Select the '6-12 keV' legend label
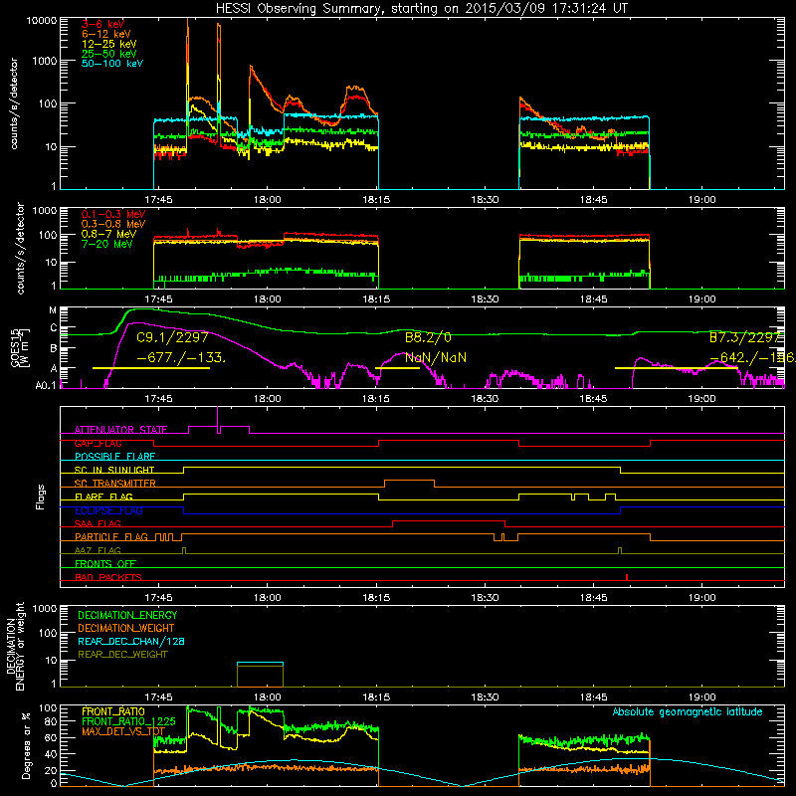Viewport: 796px width, 796px height. pos(106,34)
